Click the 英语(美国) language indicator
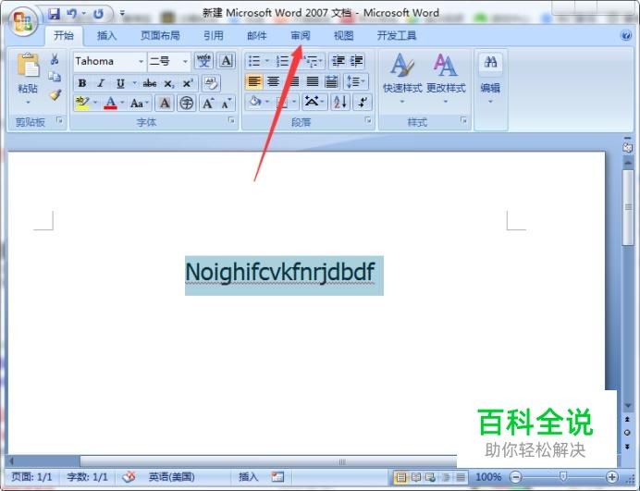The width and height of the screenshot is (640, 491). pos(171,477)
